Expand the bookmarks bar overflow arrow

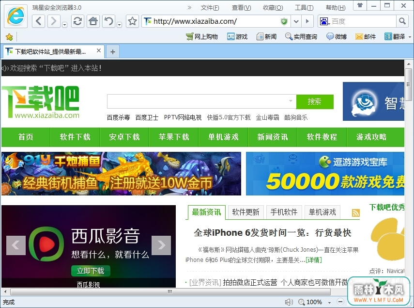pyautogui.click(x=410, y=37)
